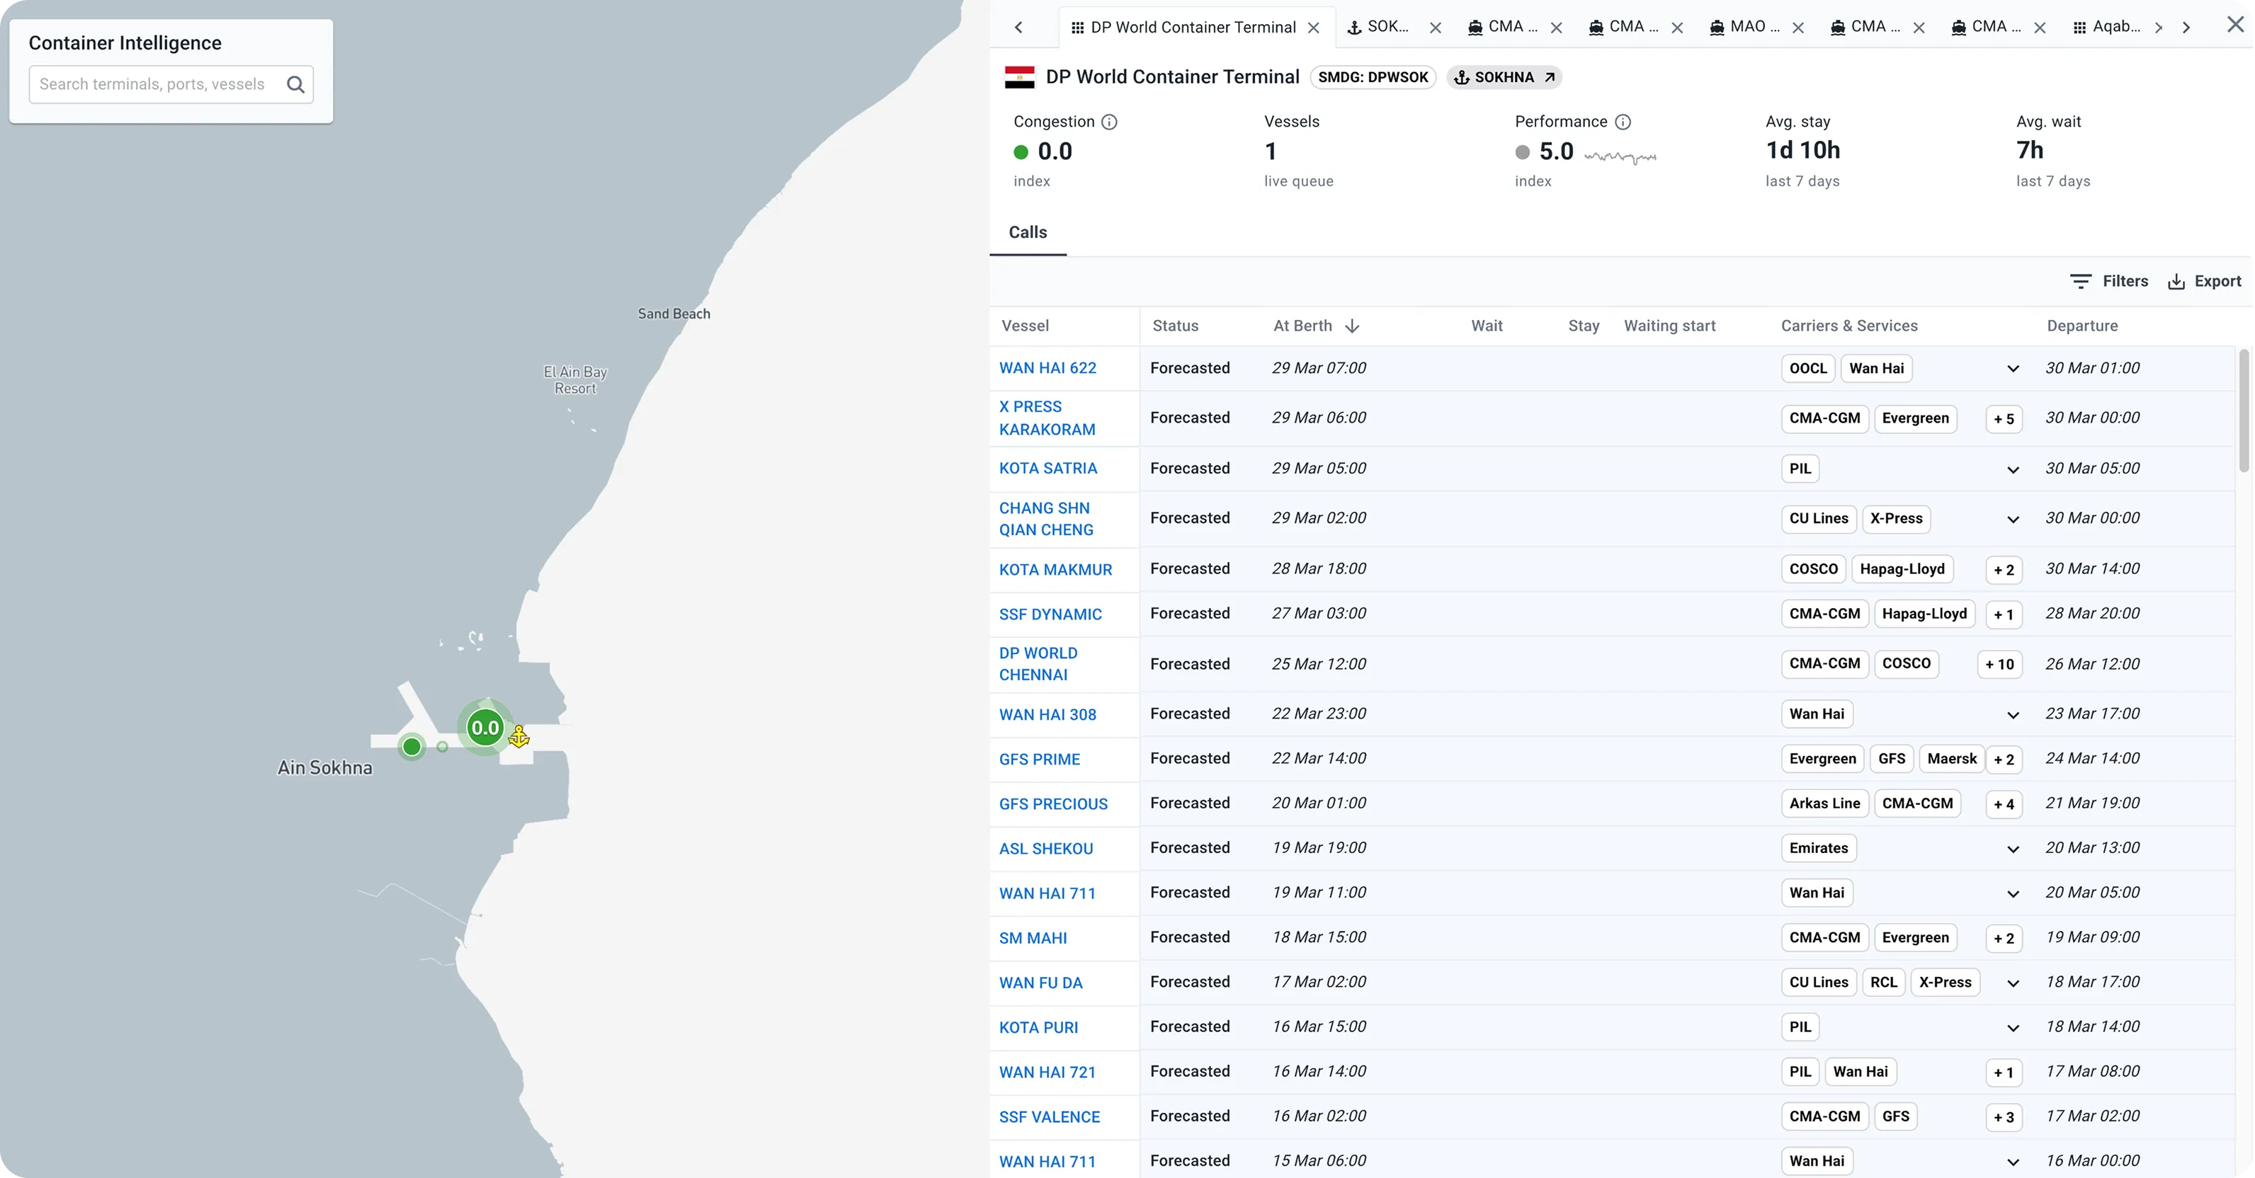The height and width of the screenshot is (1178, 2255).
Task: Expand WAN HAI 622 carriers chevron
Action: 2013,368
